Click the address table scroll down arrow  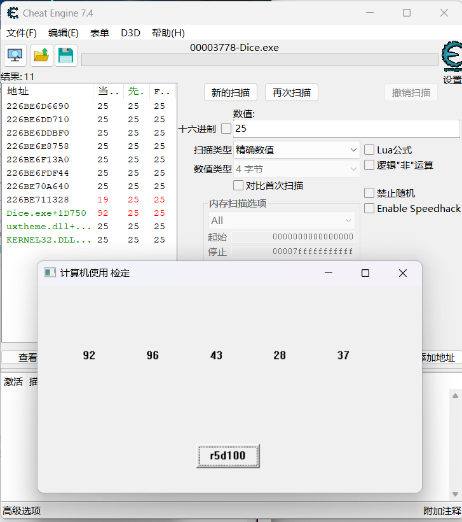(x=456, y=495)
